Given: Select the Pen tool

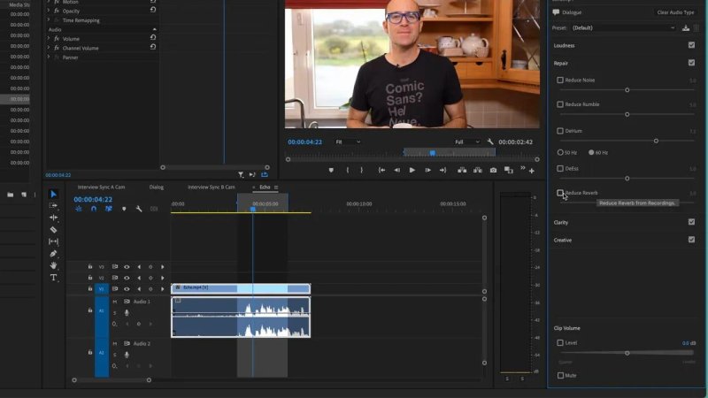Looking at the screenshot, I should point(53,254).
